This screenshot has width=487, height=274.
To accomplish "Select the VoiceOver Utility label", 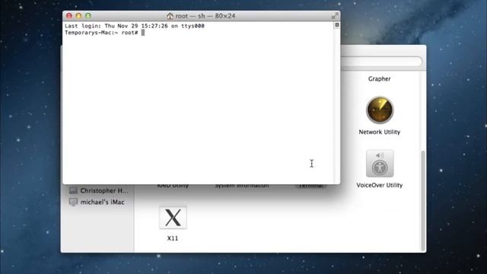I will coord(380,185).
